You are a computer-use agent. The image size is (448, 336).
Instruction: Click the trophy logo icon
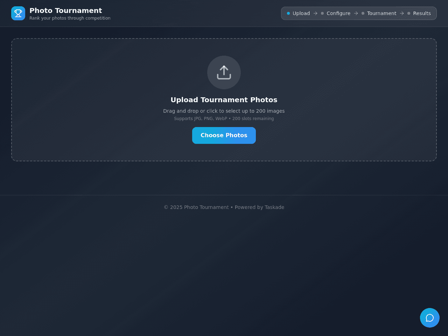pos(18,13)
